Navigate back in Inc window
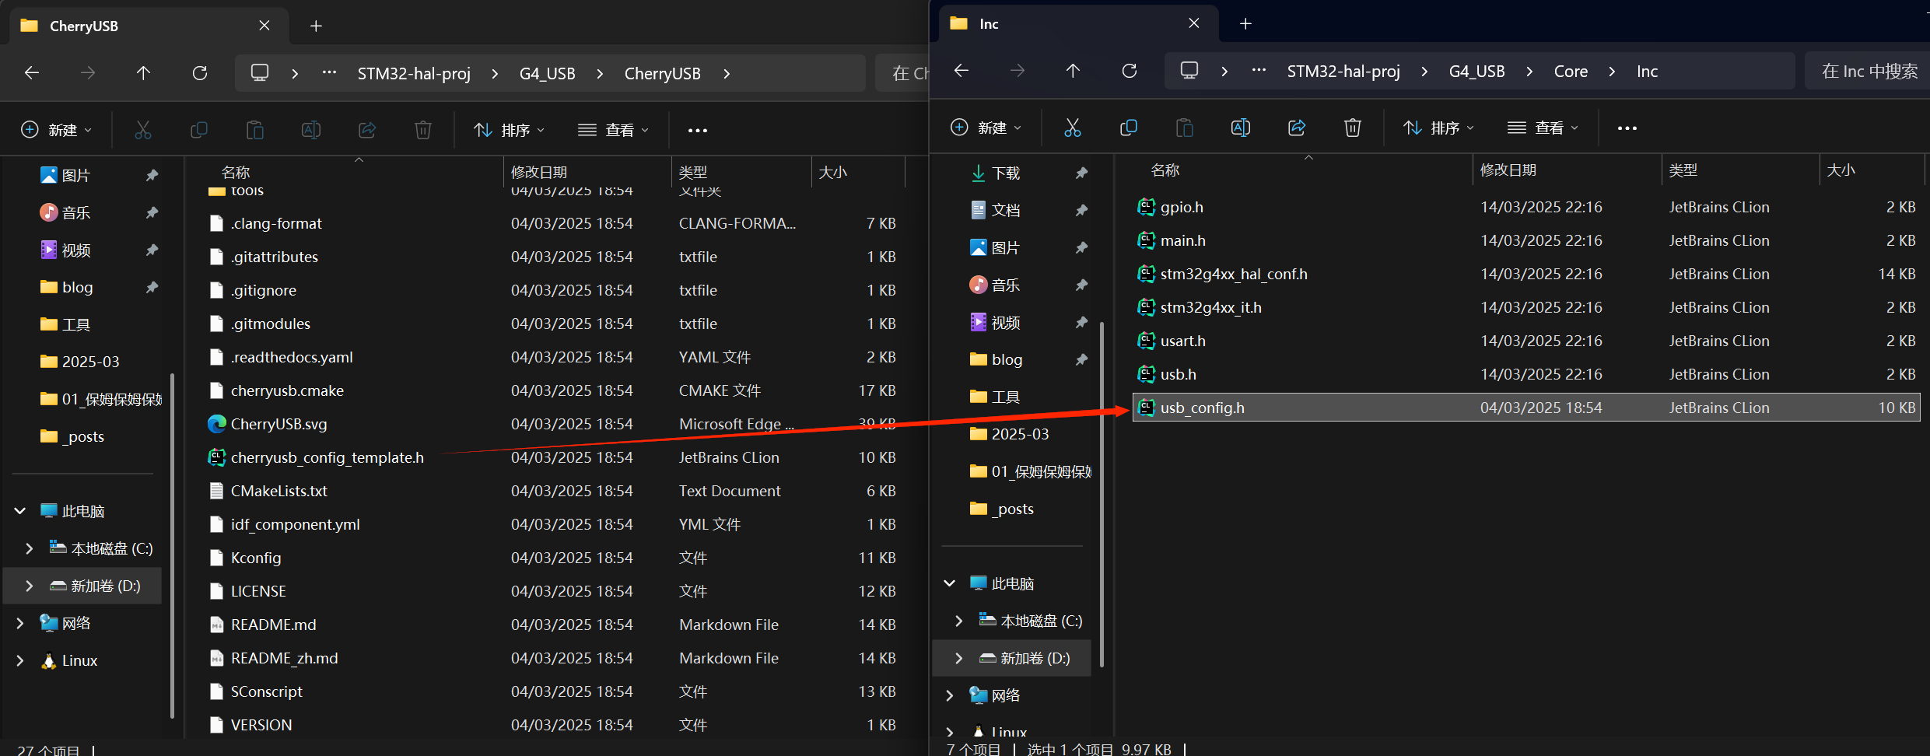This screenshot has width=1930, height=756. 961,71
